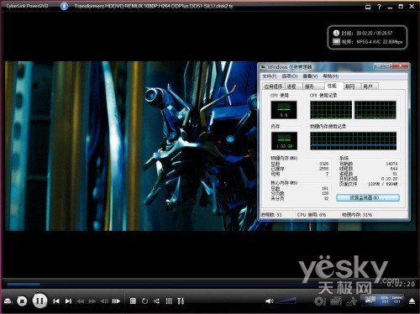The height and width of the screenshot is (314, 420).
Task: Step backward one frame
Action: click(x=104, y=301)
